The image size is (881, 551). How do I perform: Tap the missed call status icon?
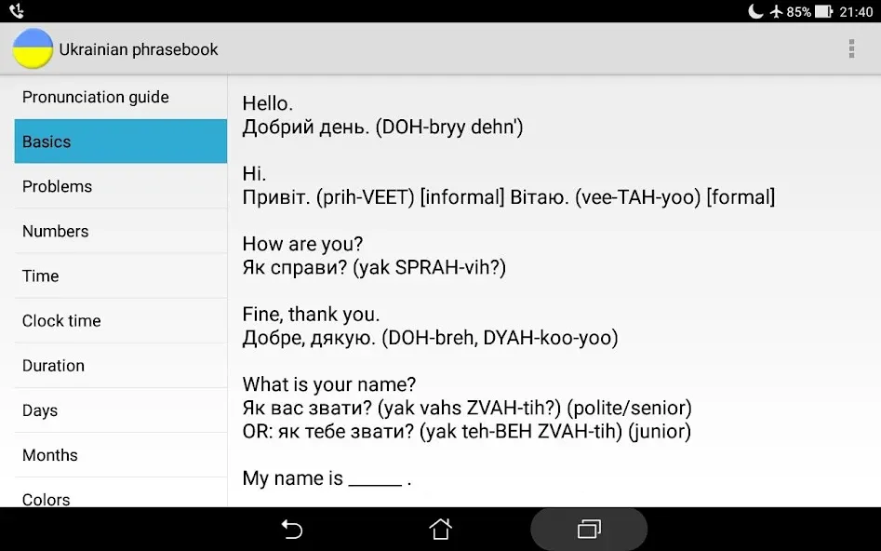point(17,10)
